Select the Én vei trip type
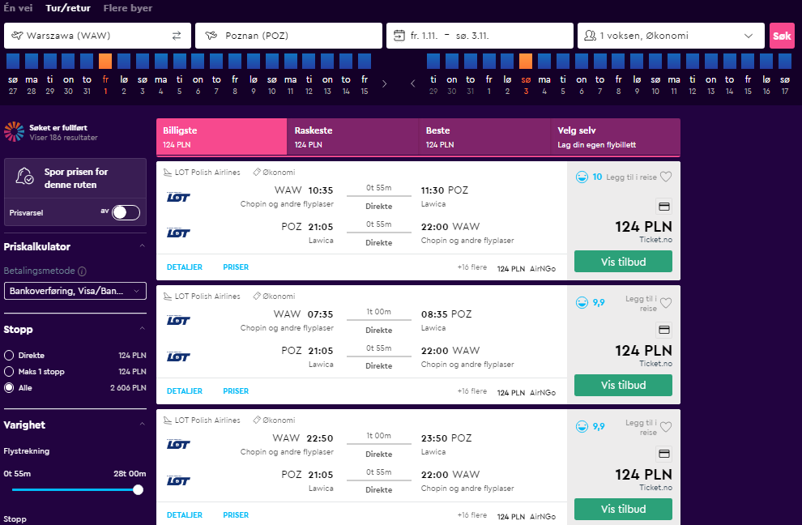 18,8
